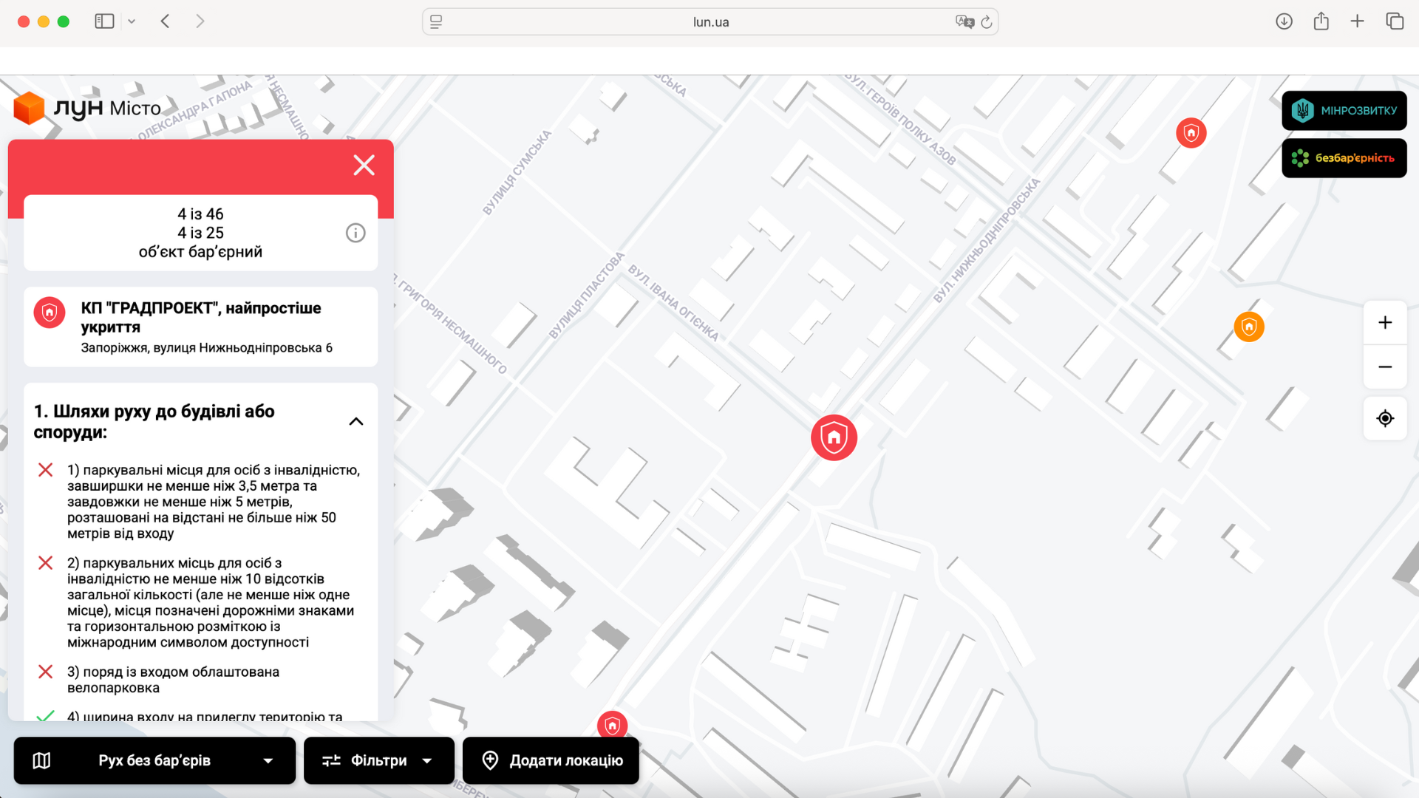Screen dimensions: 1419x798
Task: Center map on my current location
Action: coord(1384,419)
